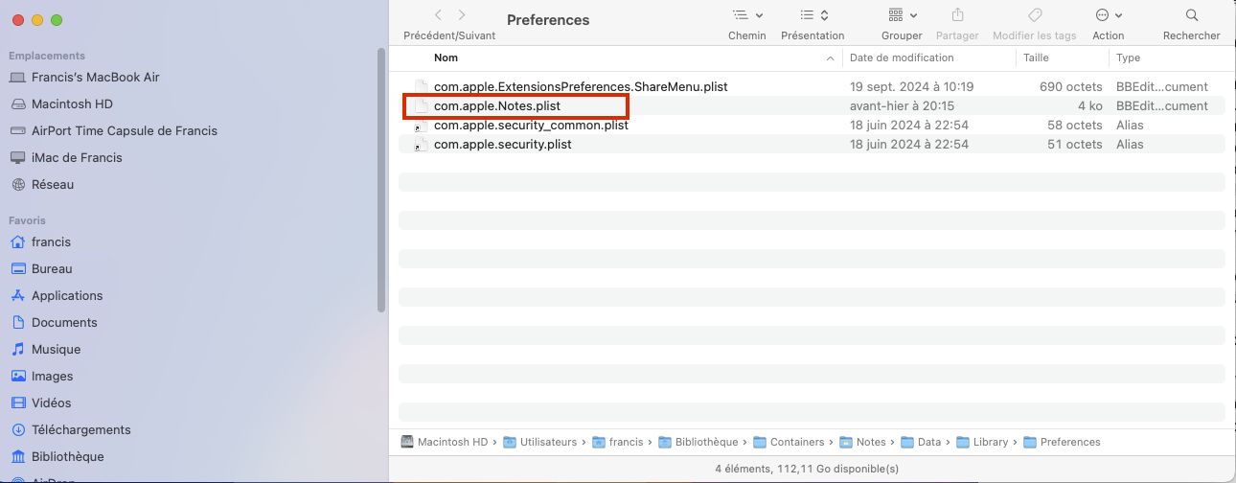Viewport: 1236px width, 483px height.
Task: Open the Grouper grid dropdown
Action: click(902, 15)
